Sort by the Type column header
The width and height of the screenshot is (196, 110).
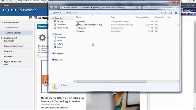click(x=113, y=17)
